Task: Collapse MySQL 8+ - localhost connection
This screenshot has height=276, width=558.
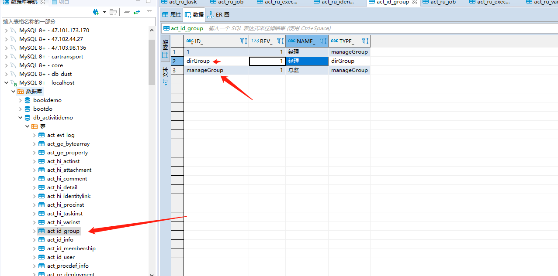Action: 6,83
